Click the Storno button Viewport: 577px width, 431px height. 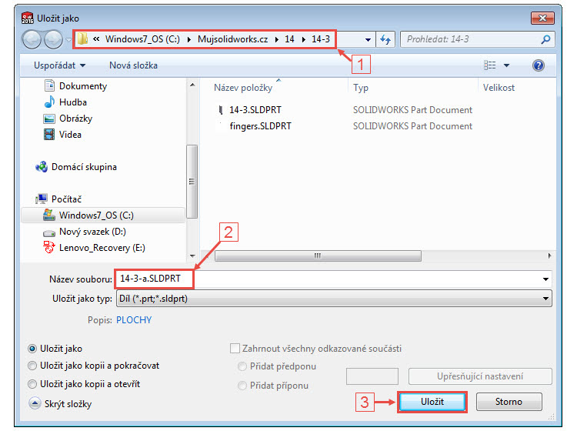tap(509, 402)
